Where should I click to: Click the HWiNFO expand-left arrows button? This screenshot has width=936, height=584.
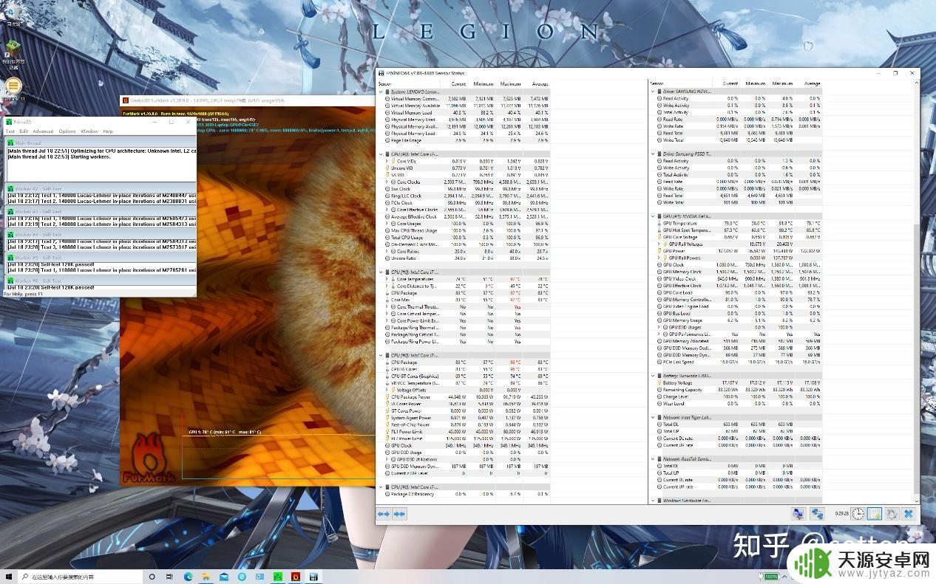click(384, 514)
